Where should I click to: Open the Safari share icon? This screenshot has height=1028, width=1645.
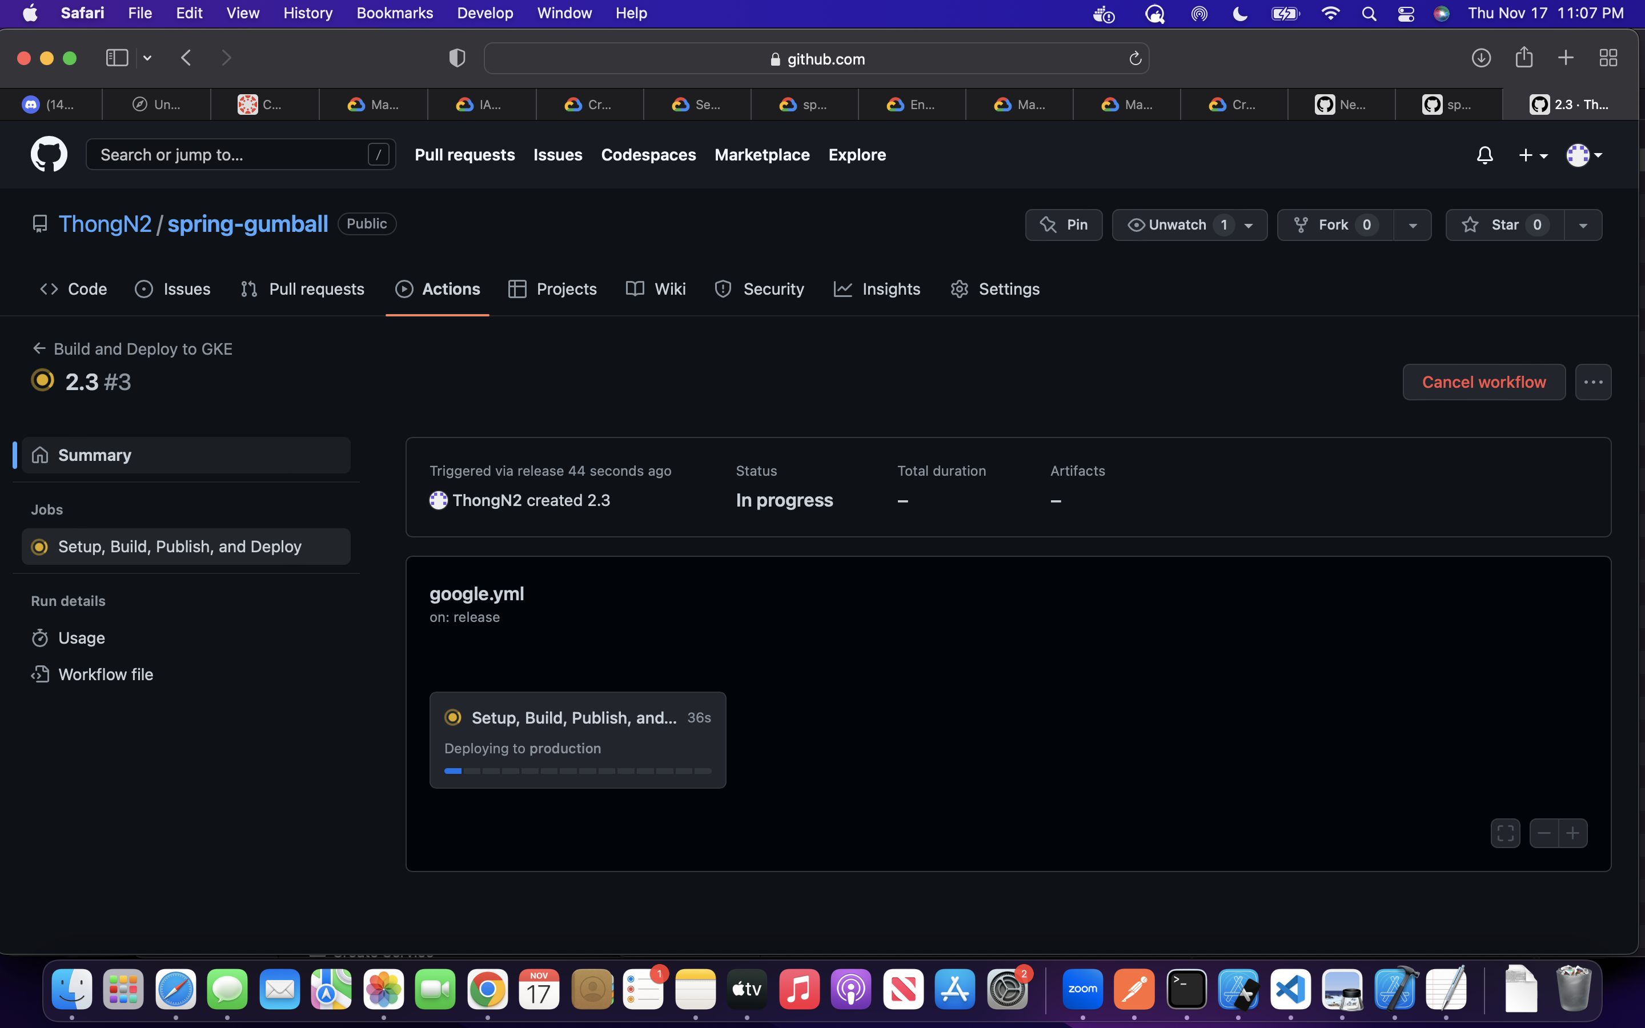[1523, 58]
